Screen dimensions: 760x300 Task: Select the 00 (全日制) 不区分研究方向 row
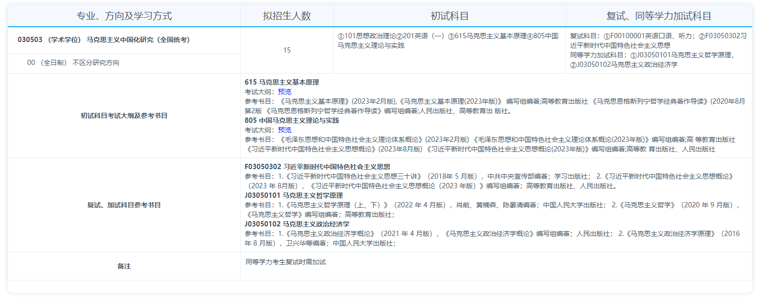[x=124, y=63]
